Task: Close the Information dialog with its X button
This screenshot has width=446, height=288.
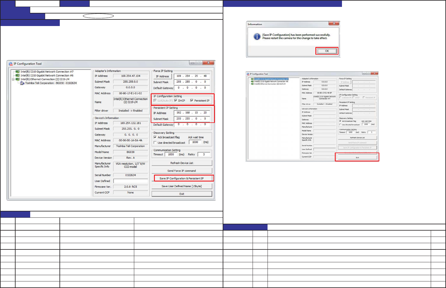Action: [x=334, y=23]
